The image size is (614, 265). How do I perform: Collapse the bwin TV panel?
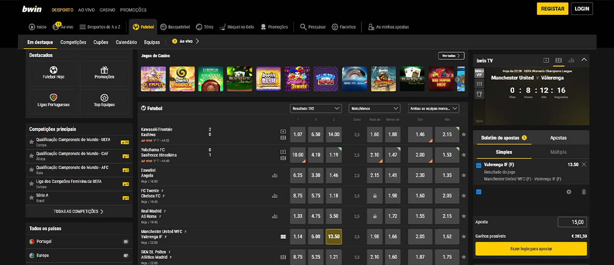coord(584,60)
